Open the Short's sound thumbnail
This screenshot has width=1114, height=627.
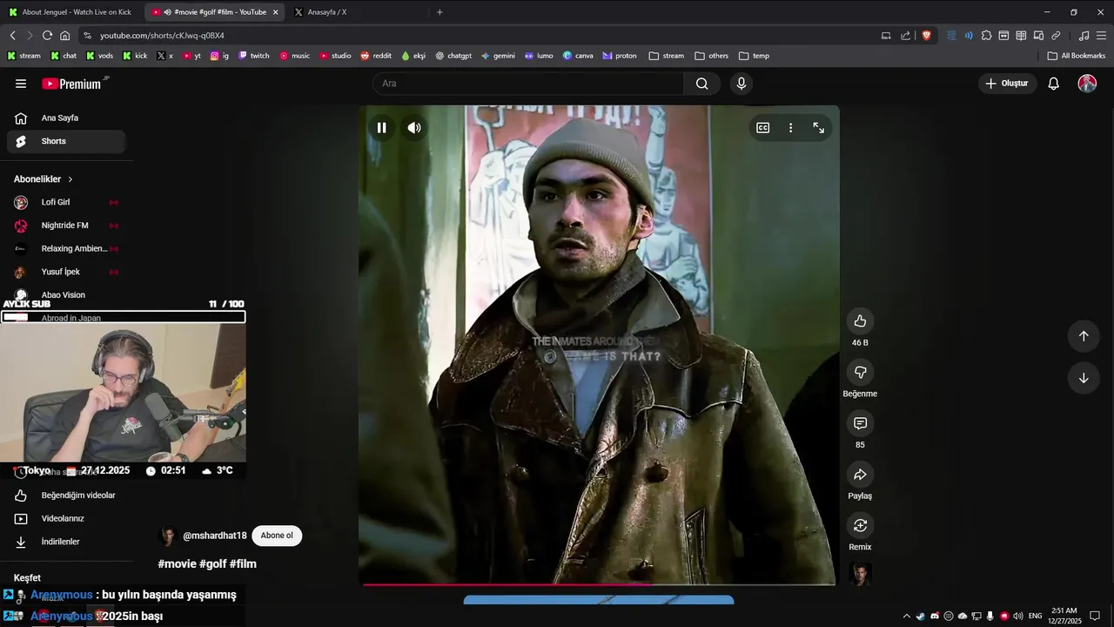(x=860, y=574)
